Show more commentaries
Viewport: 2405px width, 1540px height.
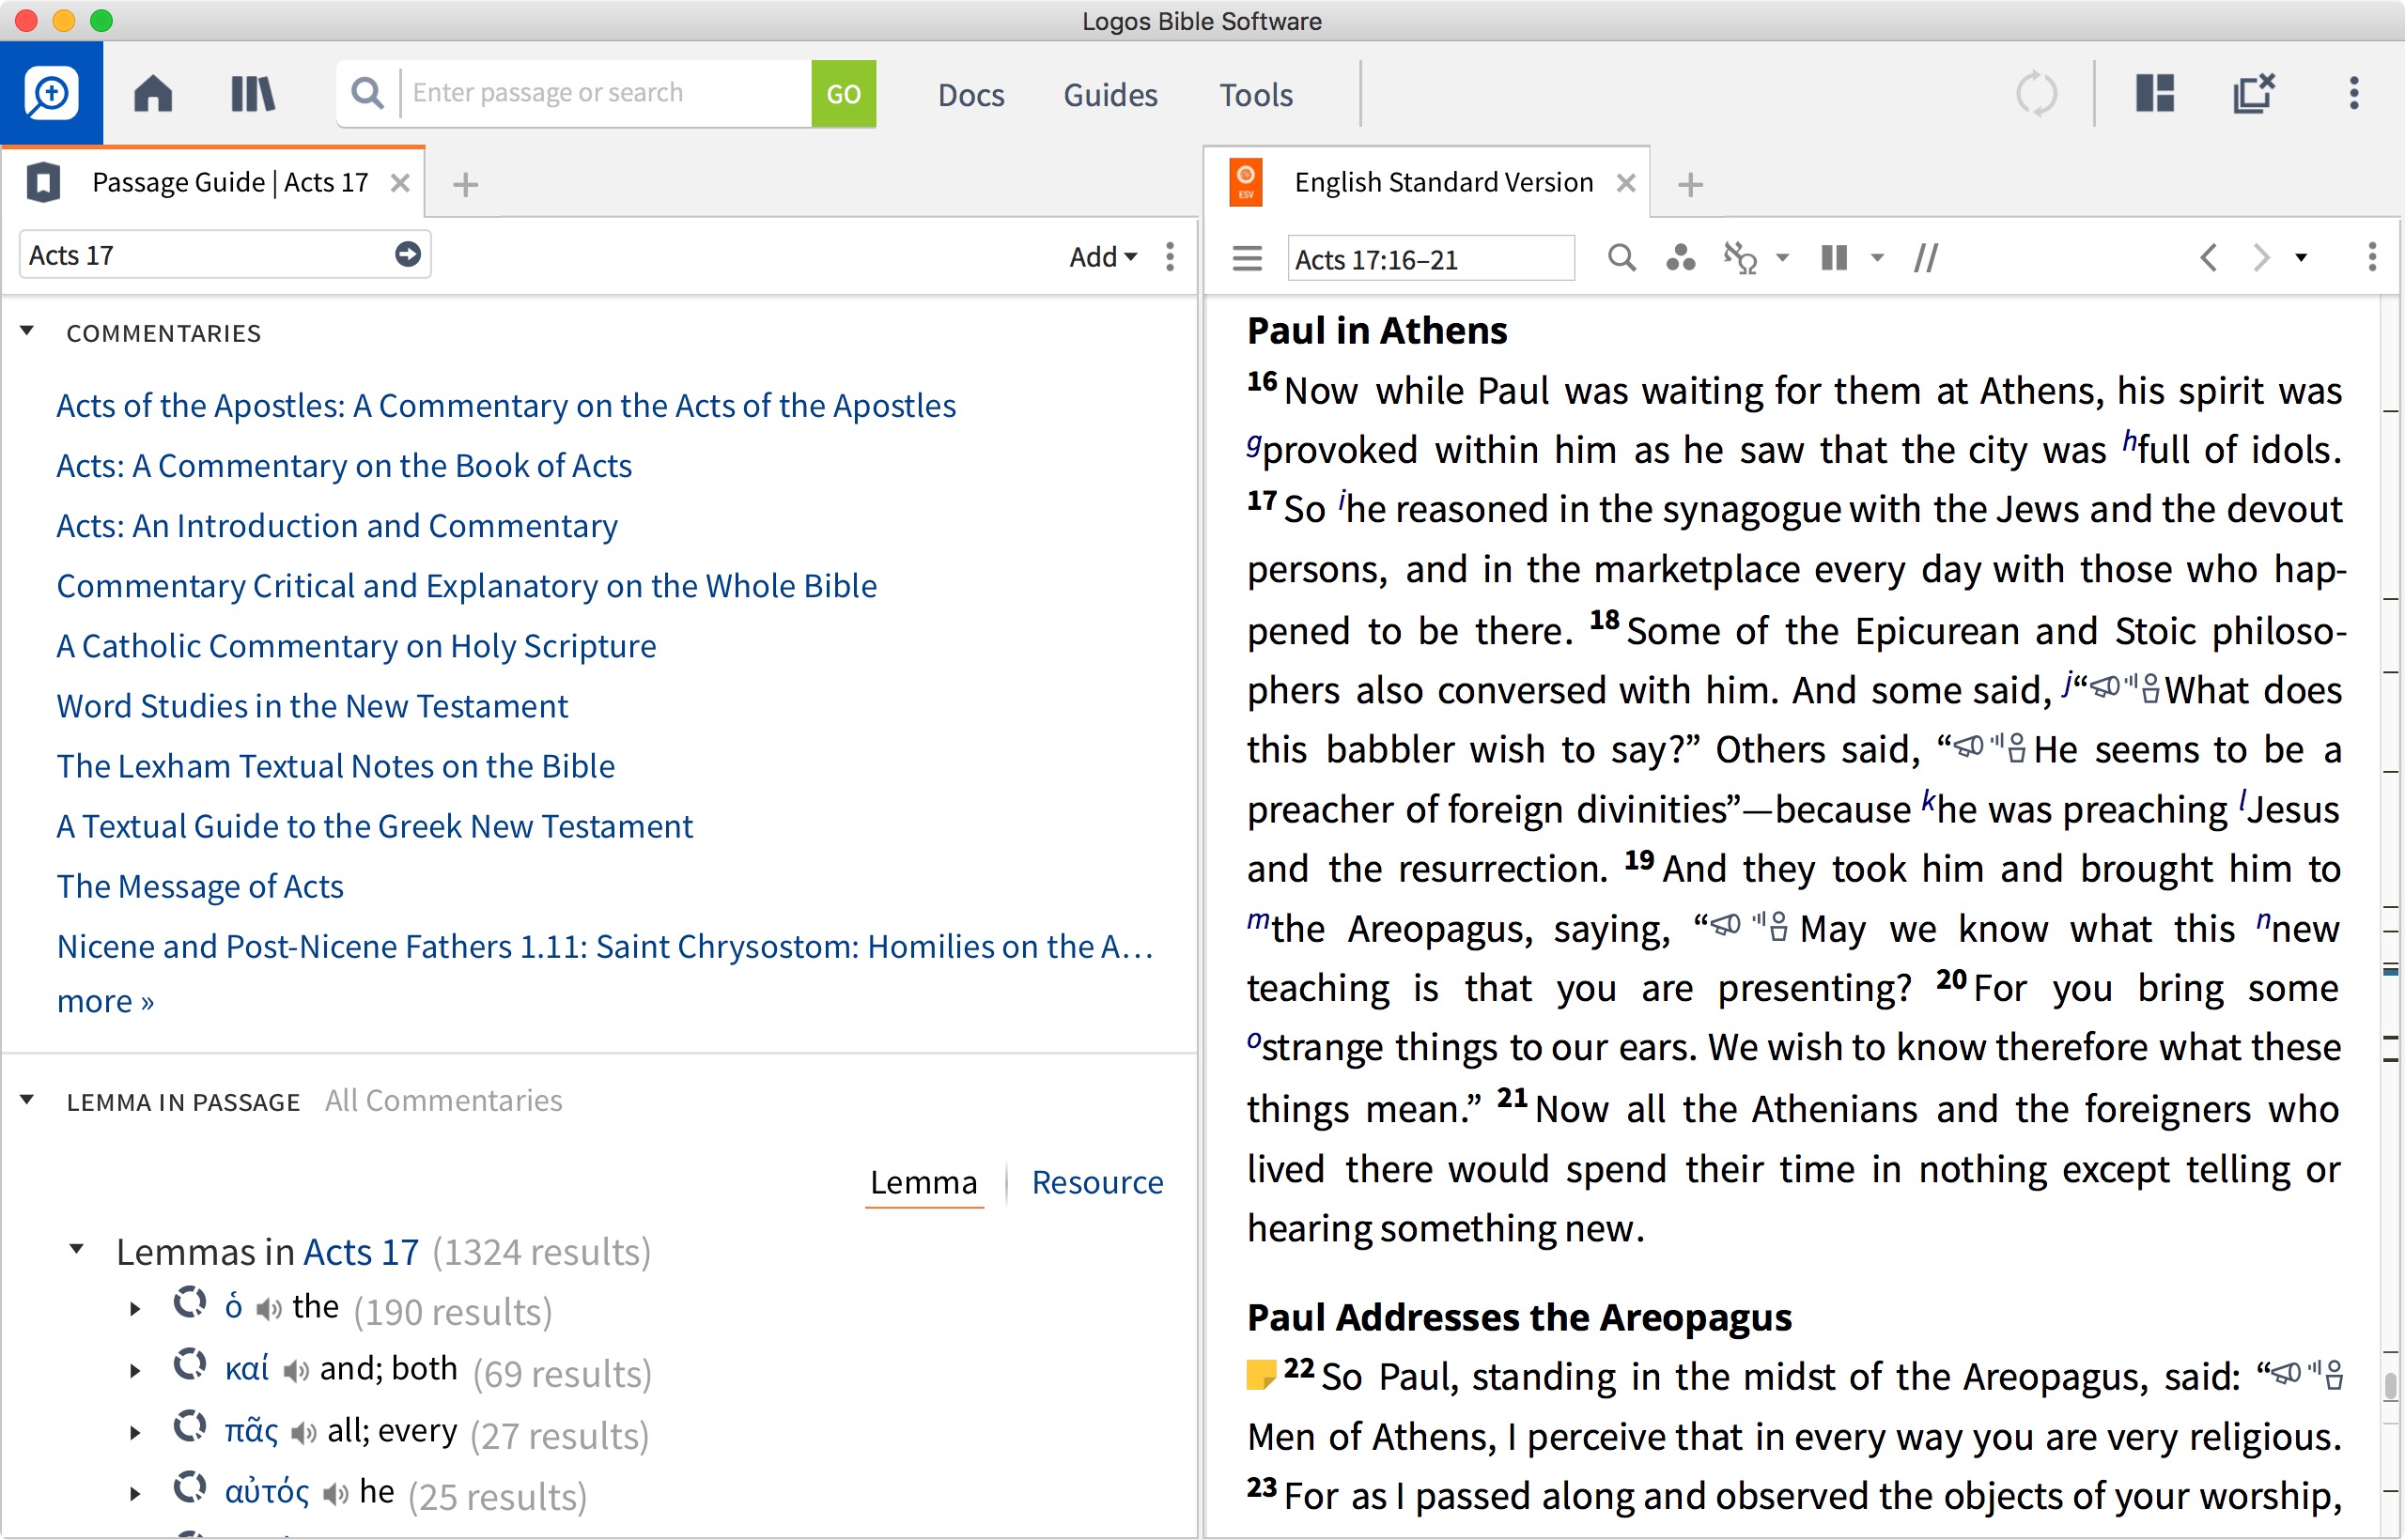click(105, 1001)
